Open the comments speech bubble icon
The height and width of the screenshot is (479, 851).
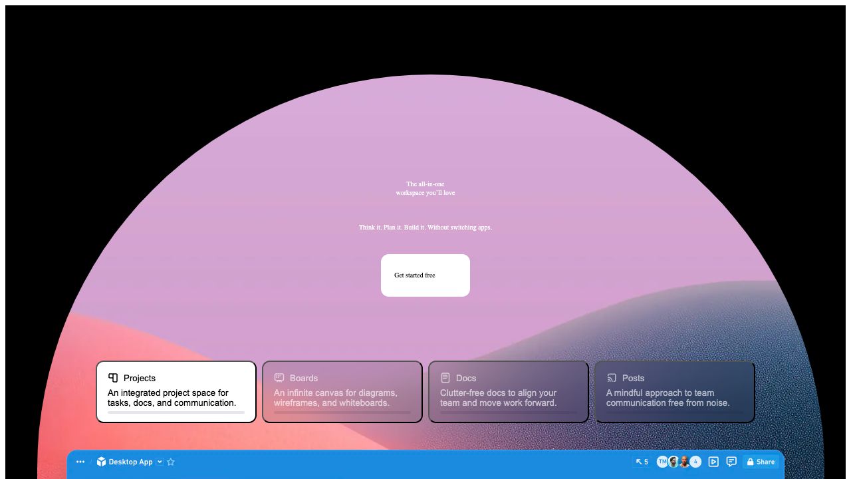pos(731,462)
